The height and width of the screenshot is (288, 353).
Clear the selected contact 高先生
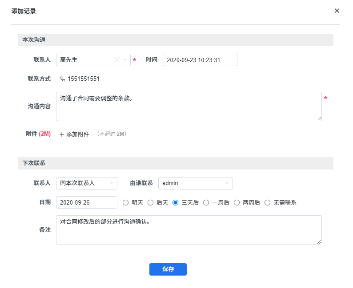[117, 60]
